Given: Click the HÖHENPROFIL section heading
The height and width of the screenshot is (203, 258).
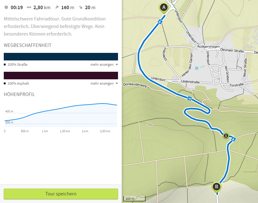Looking at the screenshot, I should point(19,94).
